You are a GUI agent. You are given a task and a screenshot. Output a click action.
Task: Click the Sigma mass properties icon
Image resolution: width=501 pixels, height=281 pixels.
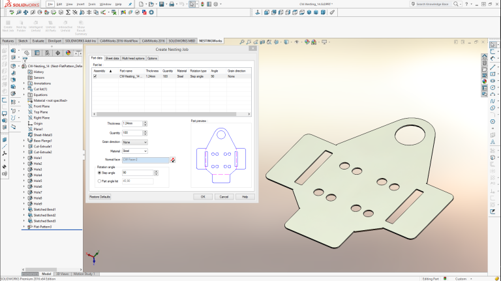[68, 12]
